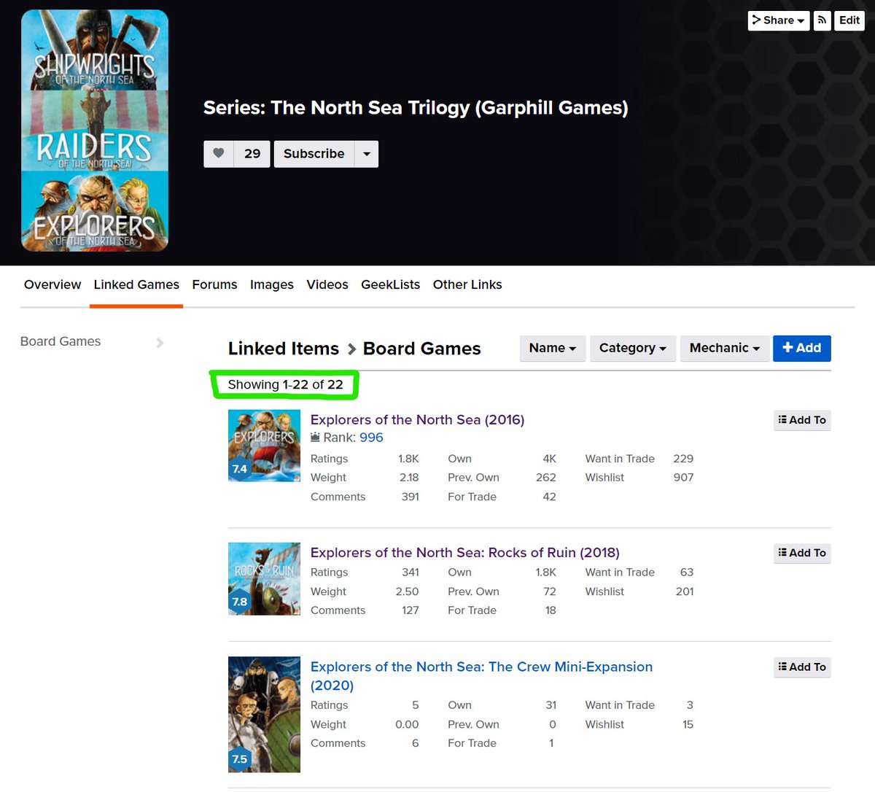
Task: Click the 7.5 rating badge
Action: (239, 759)
